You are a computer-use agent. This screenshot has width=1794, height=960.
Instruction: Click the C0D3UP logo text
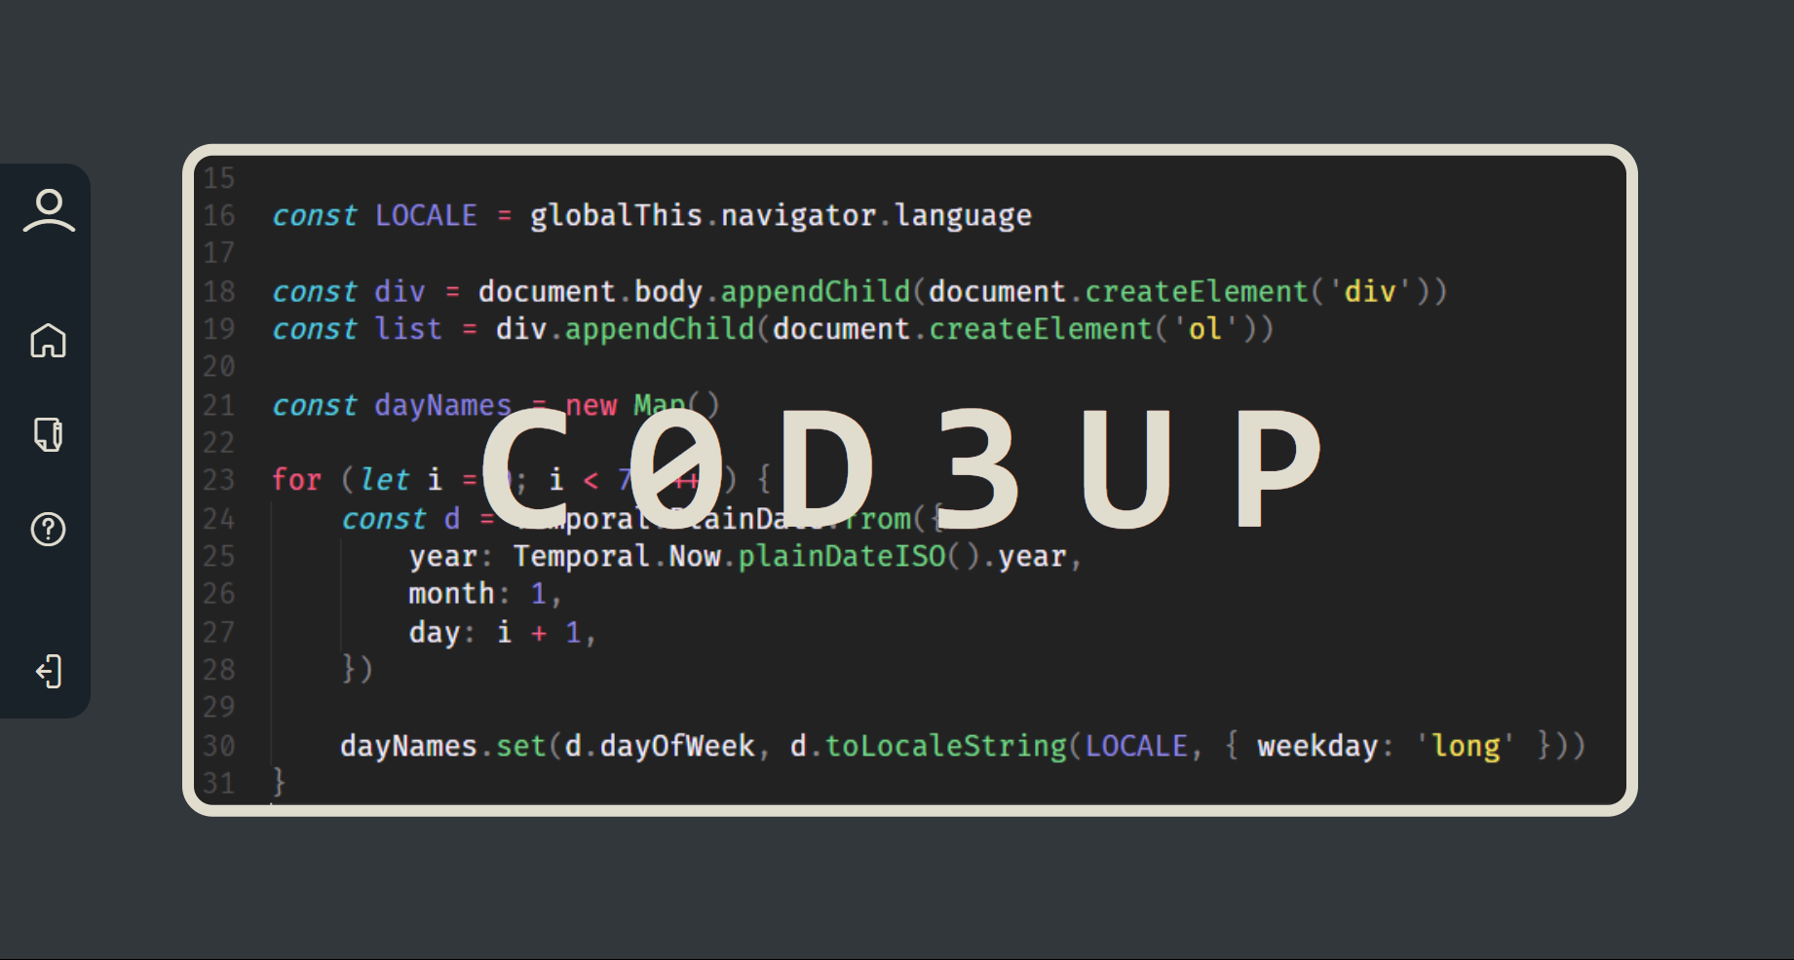click(x=901, y=469)
